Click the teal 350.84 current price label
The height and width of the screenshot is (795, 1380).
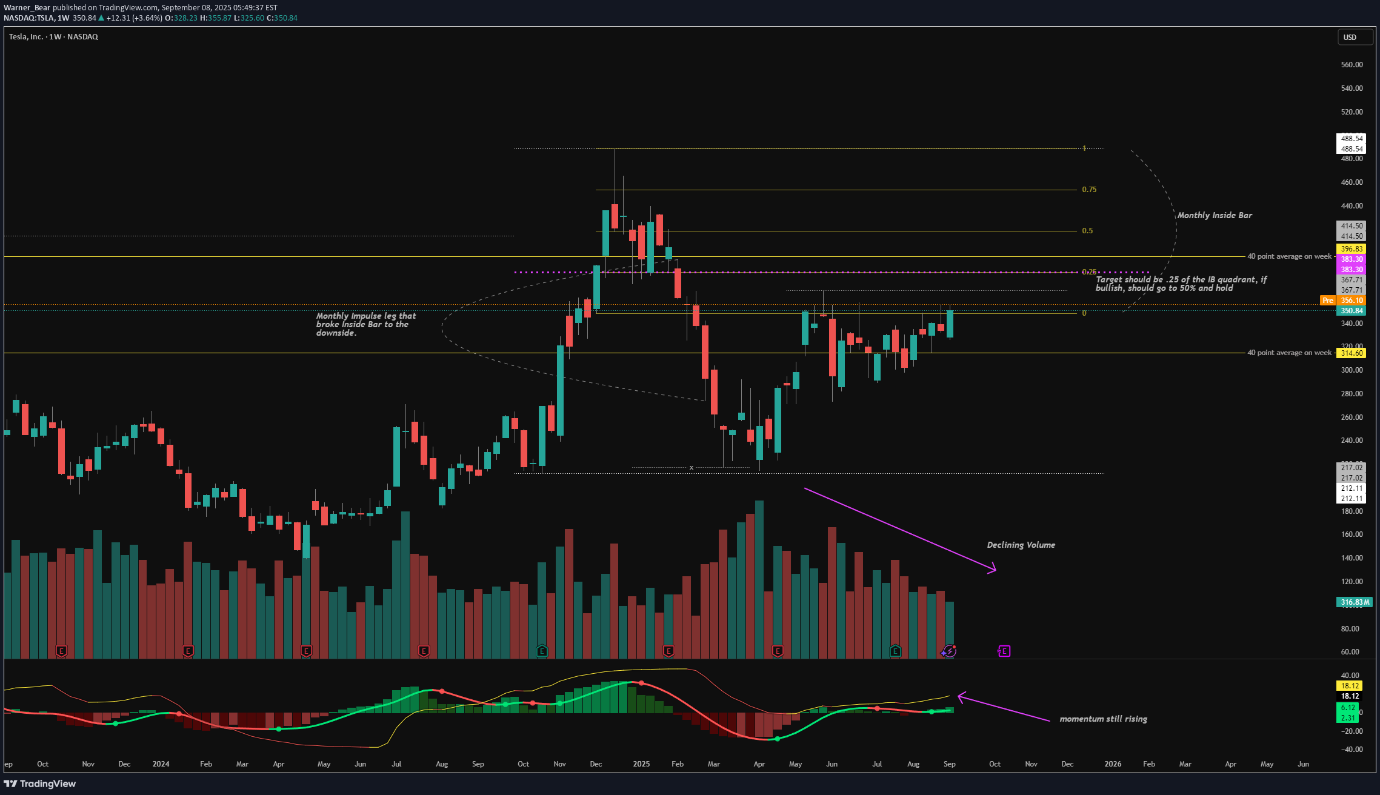coord(1352,311)
